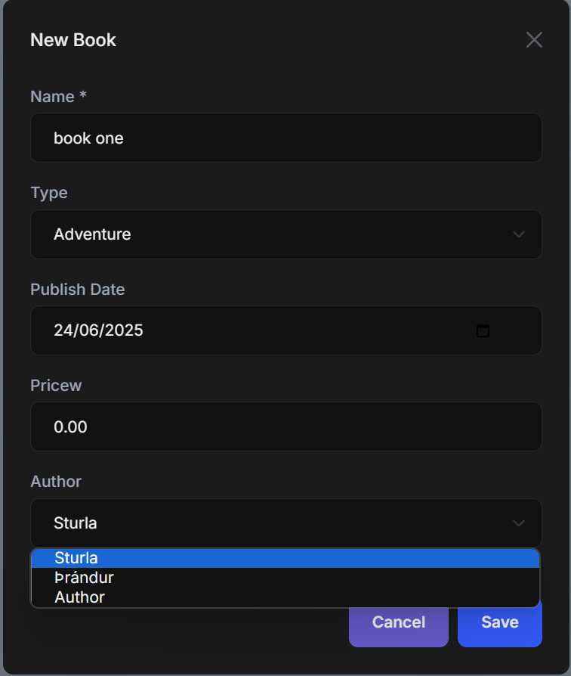Focus the Name field containing book one
This screenshot has width=571, height=676.
pyautogui.click(x=285, y=138)
